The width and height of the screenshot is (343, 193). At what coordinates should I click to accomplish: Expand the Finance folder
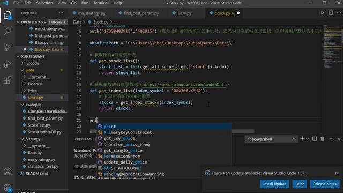(x=34, y=84)
